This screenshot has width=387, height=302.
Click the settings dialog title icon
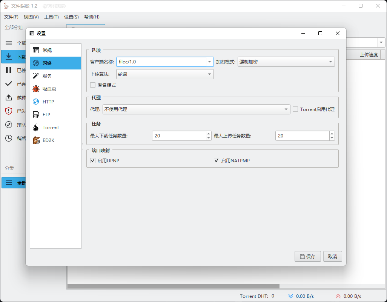[32, 33]
